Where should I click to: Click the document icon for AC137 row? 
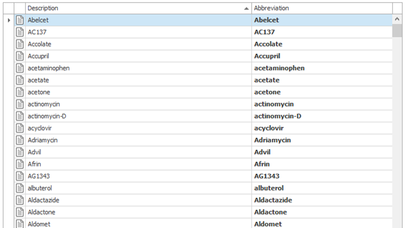(20, 32)
